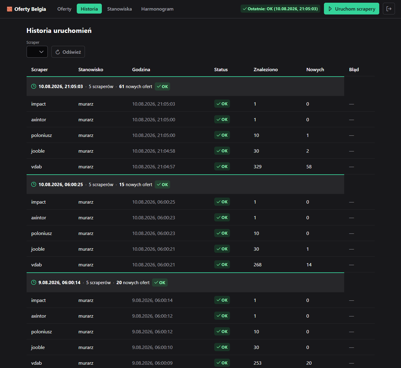Click the impact scraper name at 9.08.2026, 06:00:14

coord(38,300)
